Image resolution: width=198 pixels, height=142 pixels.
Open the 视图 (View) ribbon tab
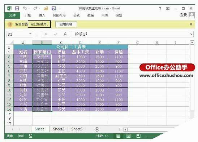pyautogui.click(x=119, y=15)
